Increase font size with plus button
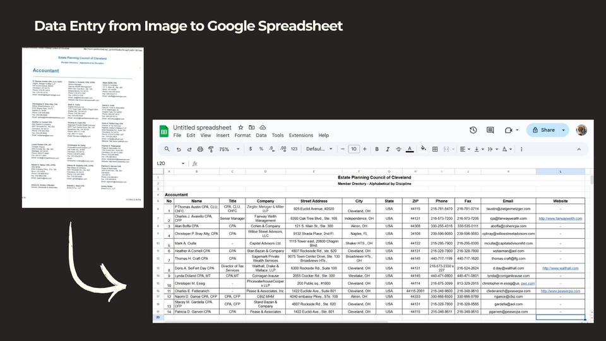This screenshot has width=606, height=341. (364, 149)
